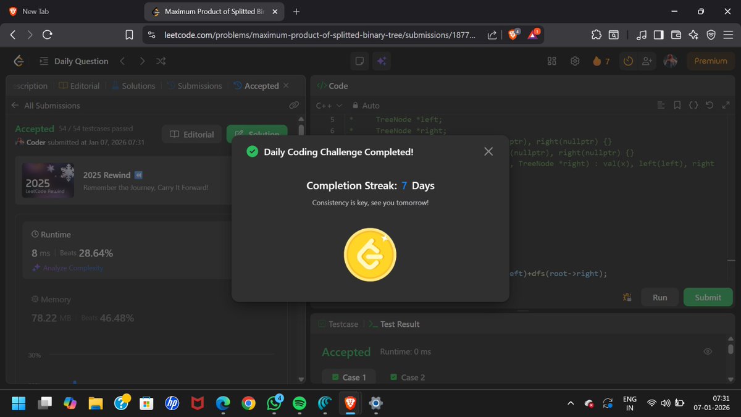
Task: Switch to the Submissions tab
Action: (194, 86)
